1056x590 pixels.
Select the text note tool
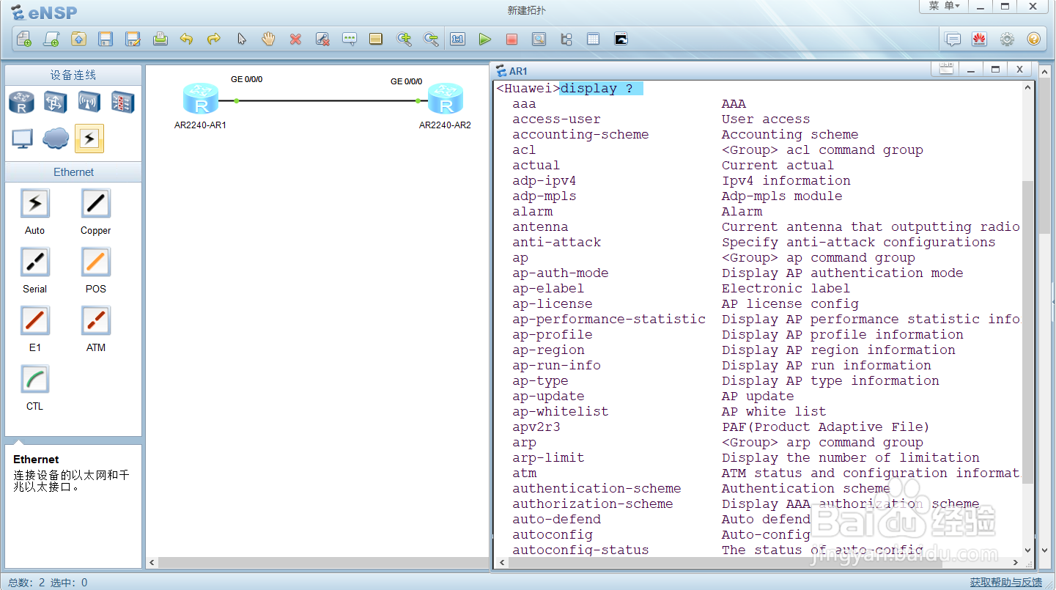(x=350, y=39)
